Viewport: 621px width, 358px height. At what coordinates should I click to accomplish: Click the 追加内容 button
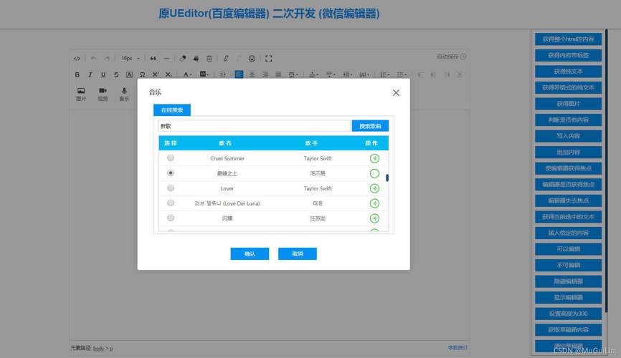click(x=569, y=153)
